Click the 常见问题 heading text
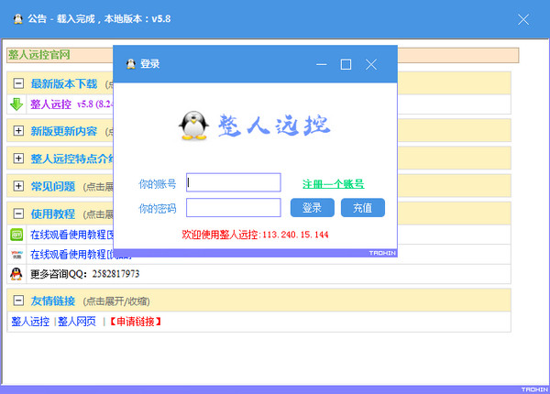This screenshot has width=550, height=394. coord(53,186)
